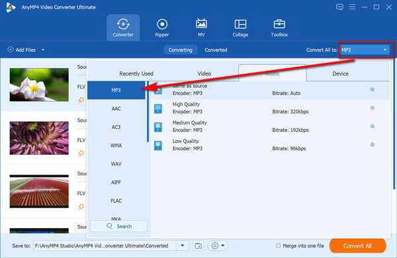Open the feedback chat icon in title bar
The height and width of the screenshot is (258, 397).
coord(339,7)
